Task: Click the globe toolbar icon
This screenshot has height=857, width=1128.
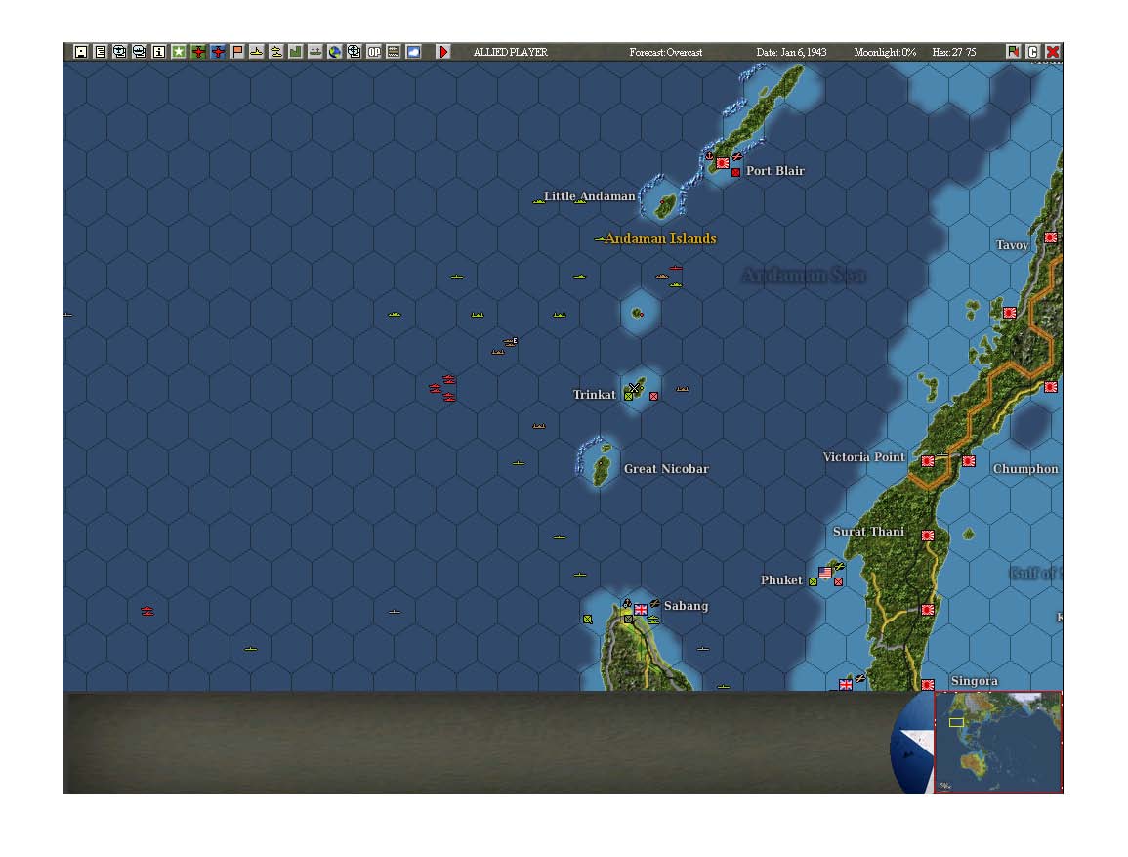Action: pos(335,52)
